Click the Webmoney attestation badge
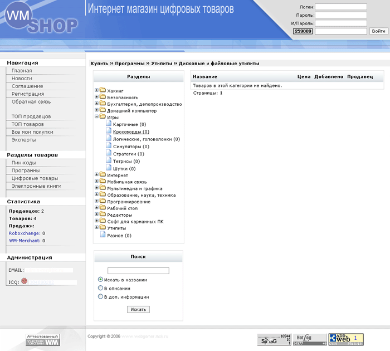The image size is (390, 351). click(43, 340)
